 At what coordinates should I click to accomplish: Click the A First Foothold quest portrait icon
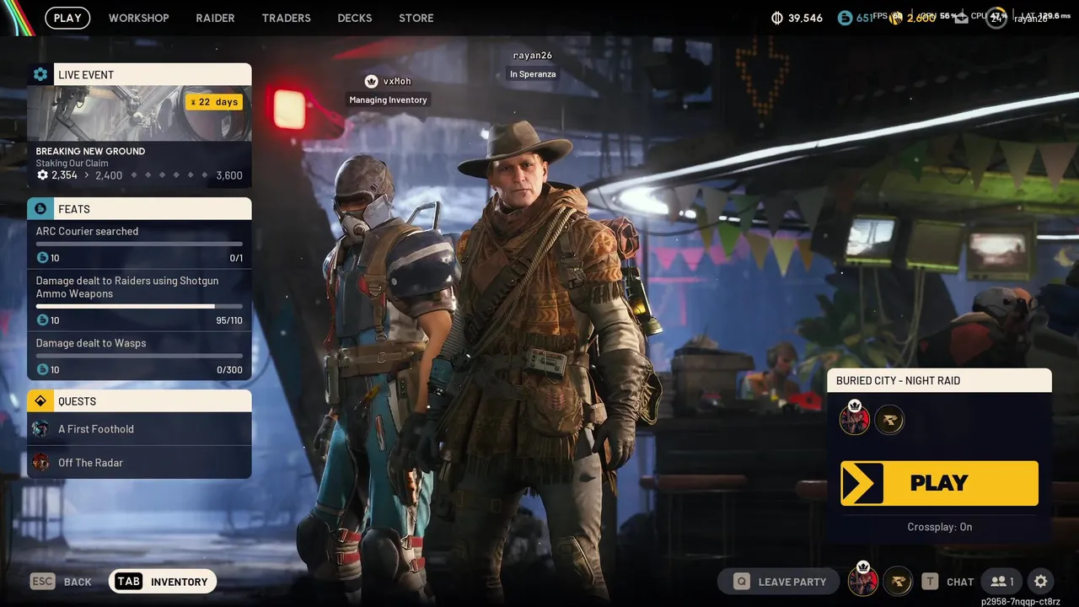[x=40, y=429]
